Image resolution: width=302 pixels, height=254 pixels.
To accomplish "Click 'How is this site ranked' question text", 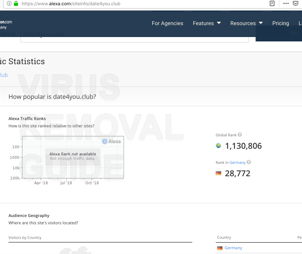I will tap(51, 126).
